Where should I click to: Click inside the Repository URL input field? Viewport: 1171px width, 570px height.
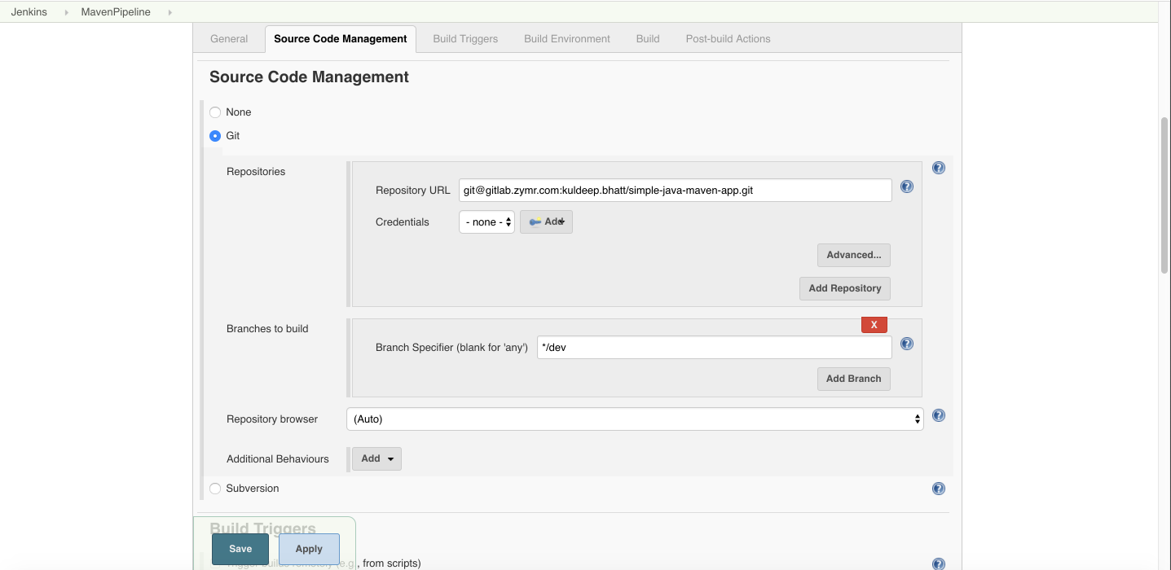pyautogui.click(x=675, y=190)
